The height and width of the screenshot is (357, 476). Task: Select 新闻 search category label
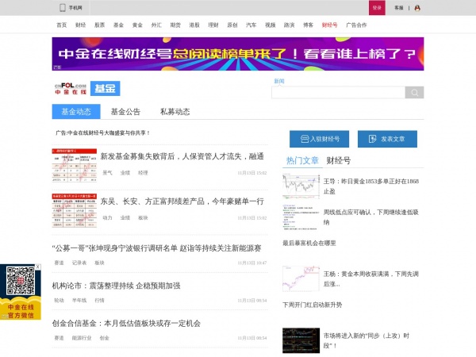tap(279, 81)
